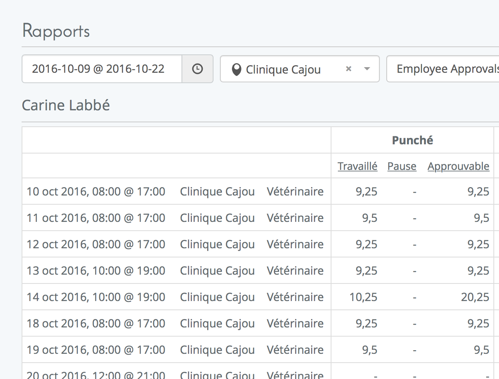This screenshot has height=379, width=499.
Task: Click the Punché column group header
Action: click(412, 140)
